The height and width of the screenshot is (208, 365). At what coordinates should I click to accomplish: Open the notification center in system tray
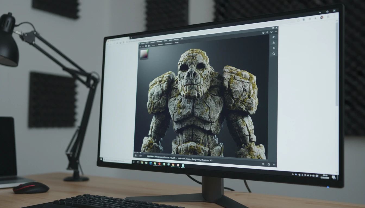333,177
